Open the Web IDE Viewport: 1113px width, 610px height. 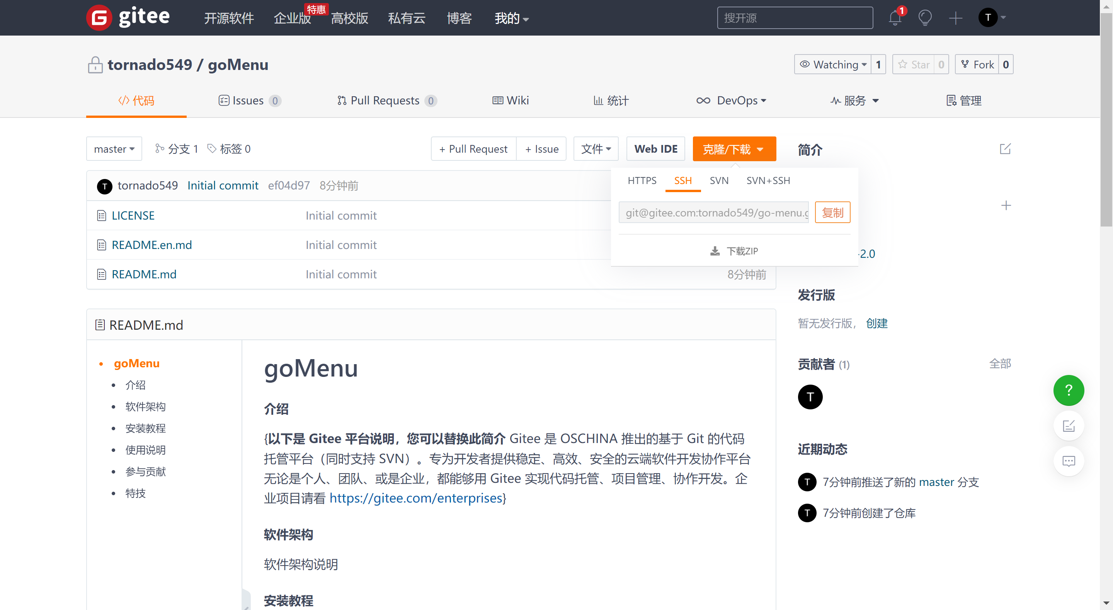[656, 149]
